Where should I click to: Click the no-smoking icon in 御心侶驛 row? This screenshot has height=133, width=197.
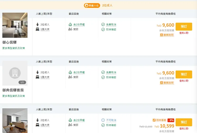coord(70,29)
